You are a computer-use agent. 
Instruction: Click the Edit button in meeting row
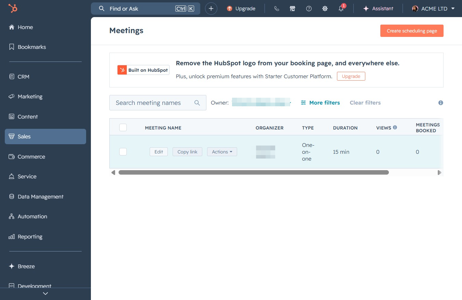point(159,152)
